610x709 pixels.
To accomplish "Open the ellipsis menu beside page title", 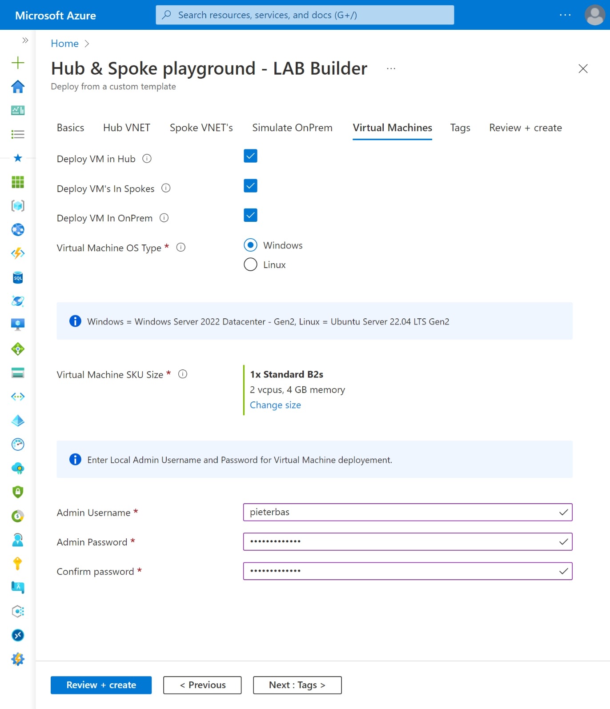I will (x=391, y=68).
